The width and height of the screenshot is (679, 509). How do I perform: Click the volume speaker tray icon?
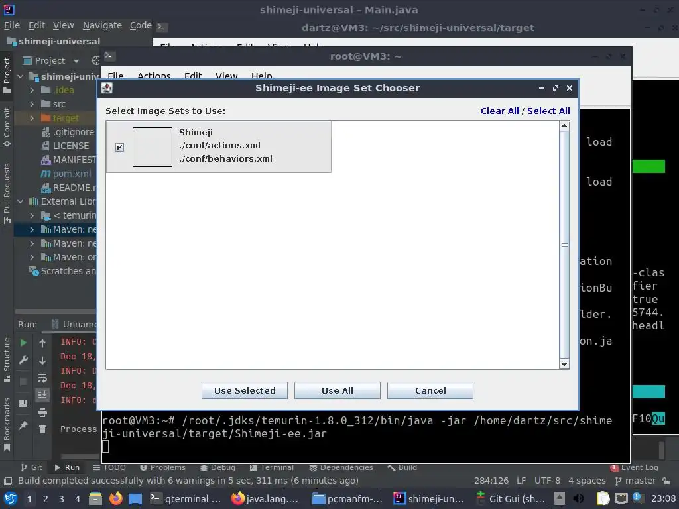(578, 499)
